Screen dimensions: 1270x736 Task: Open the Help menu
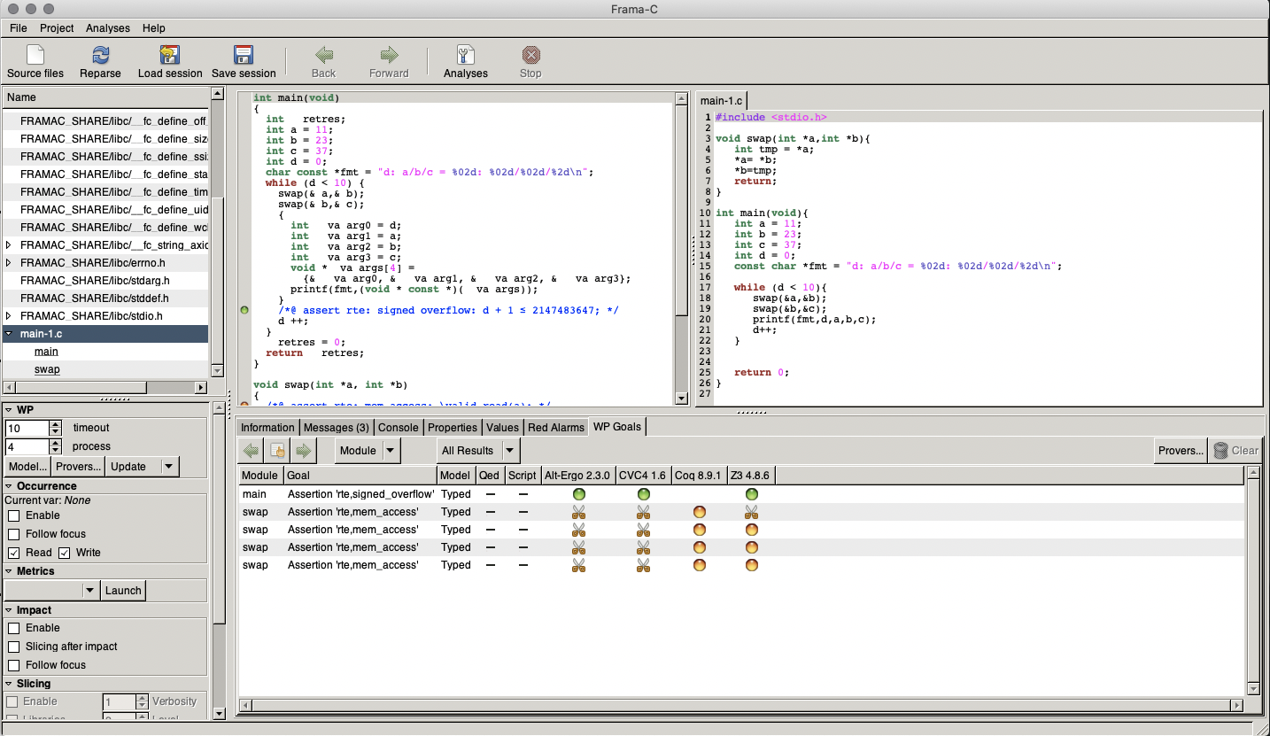coord(154,28)
